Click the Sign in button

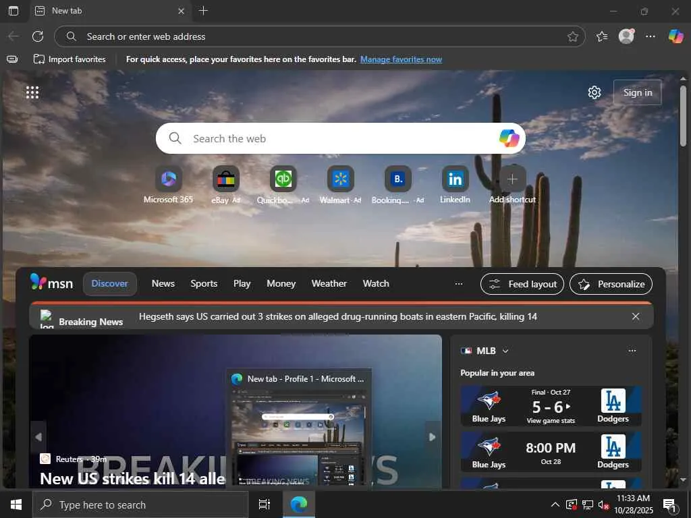pyautogui.click(x=638, y=92)
